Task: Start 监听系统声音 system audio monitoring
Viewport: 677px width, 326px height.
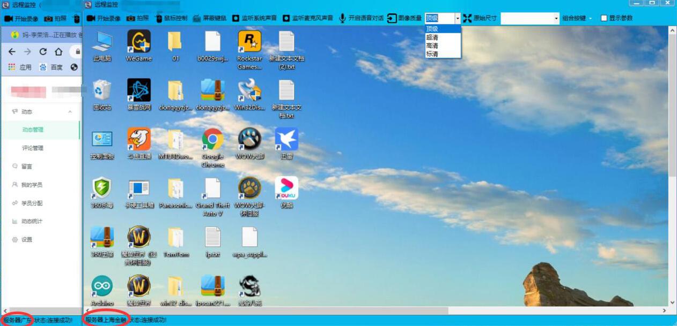Action: click(x=236, y=18)
